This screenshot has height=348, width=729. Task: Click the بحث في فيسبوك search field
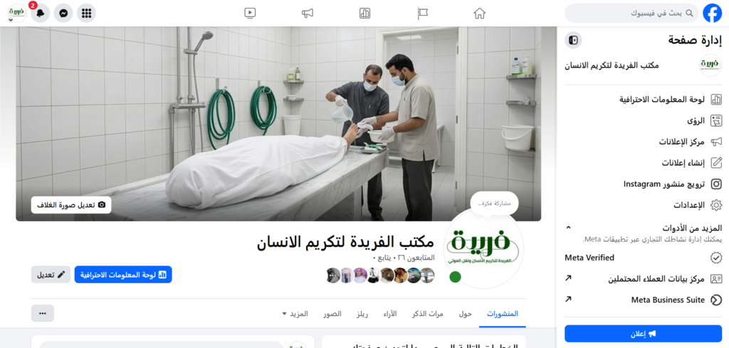(632, 13)
